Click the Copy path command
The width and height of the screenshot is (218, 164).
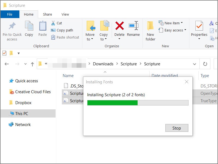(x=62, y=30)
